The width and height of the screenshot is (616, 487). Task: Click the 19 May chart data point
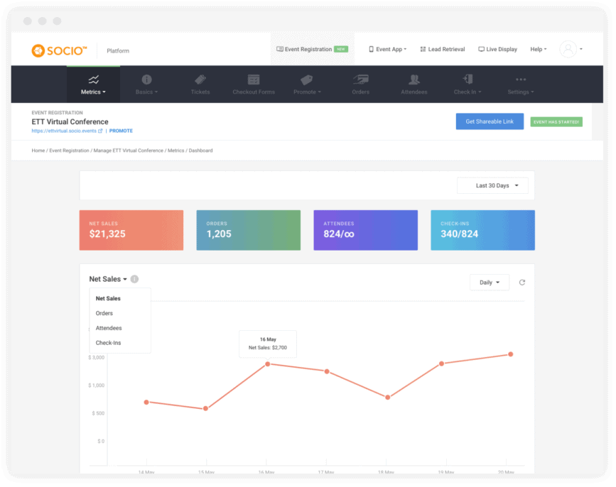pyautogui.click(x=441, y=363)
